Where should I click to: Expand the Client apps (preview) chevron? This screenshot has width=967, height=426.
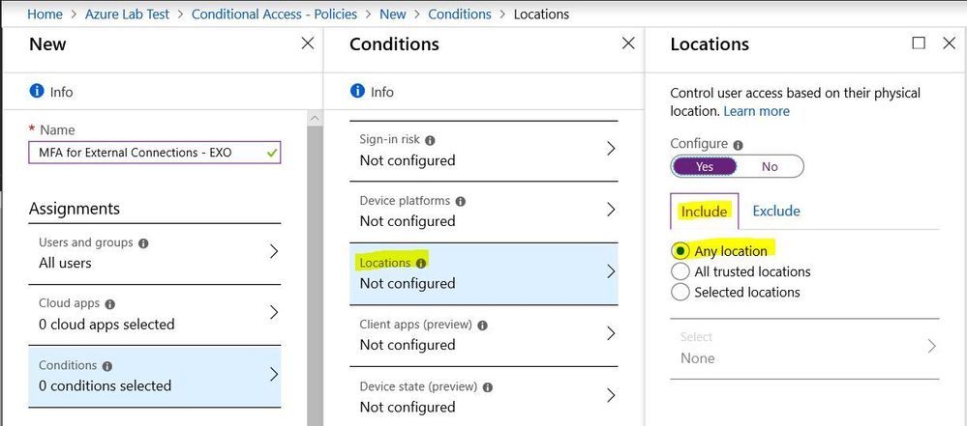(611, 333)
